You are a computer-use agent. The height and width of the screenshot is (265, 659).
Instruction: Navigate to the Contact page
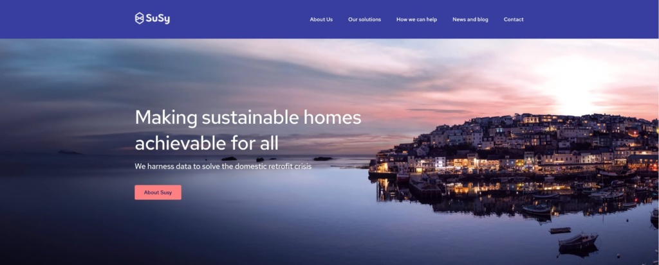[x=514, y=19]
